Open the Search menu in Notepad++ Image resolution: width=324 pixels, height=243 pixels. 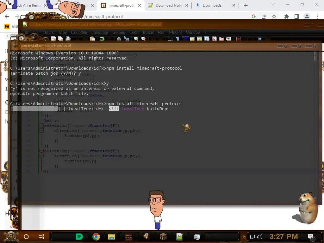(48, 33)
